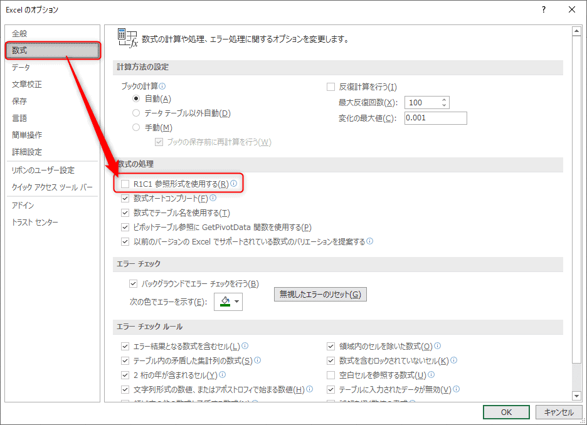Toggle 領域内のセルを除いた数式 checkbox

point(331,347)
